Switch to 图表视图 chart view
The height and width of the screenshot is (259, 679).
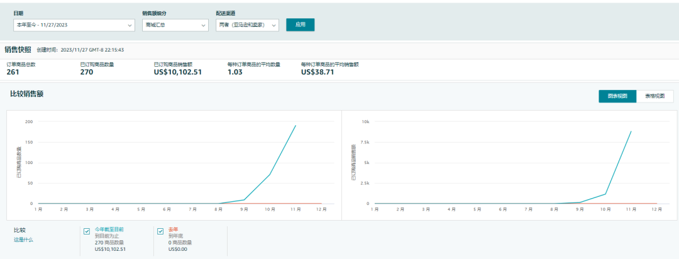tap(617, 96)
